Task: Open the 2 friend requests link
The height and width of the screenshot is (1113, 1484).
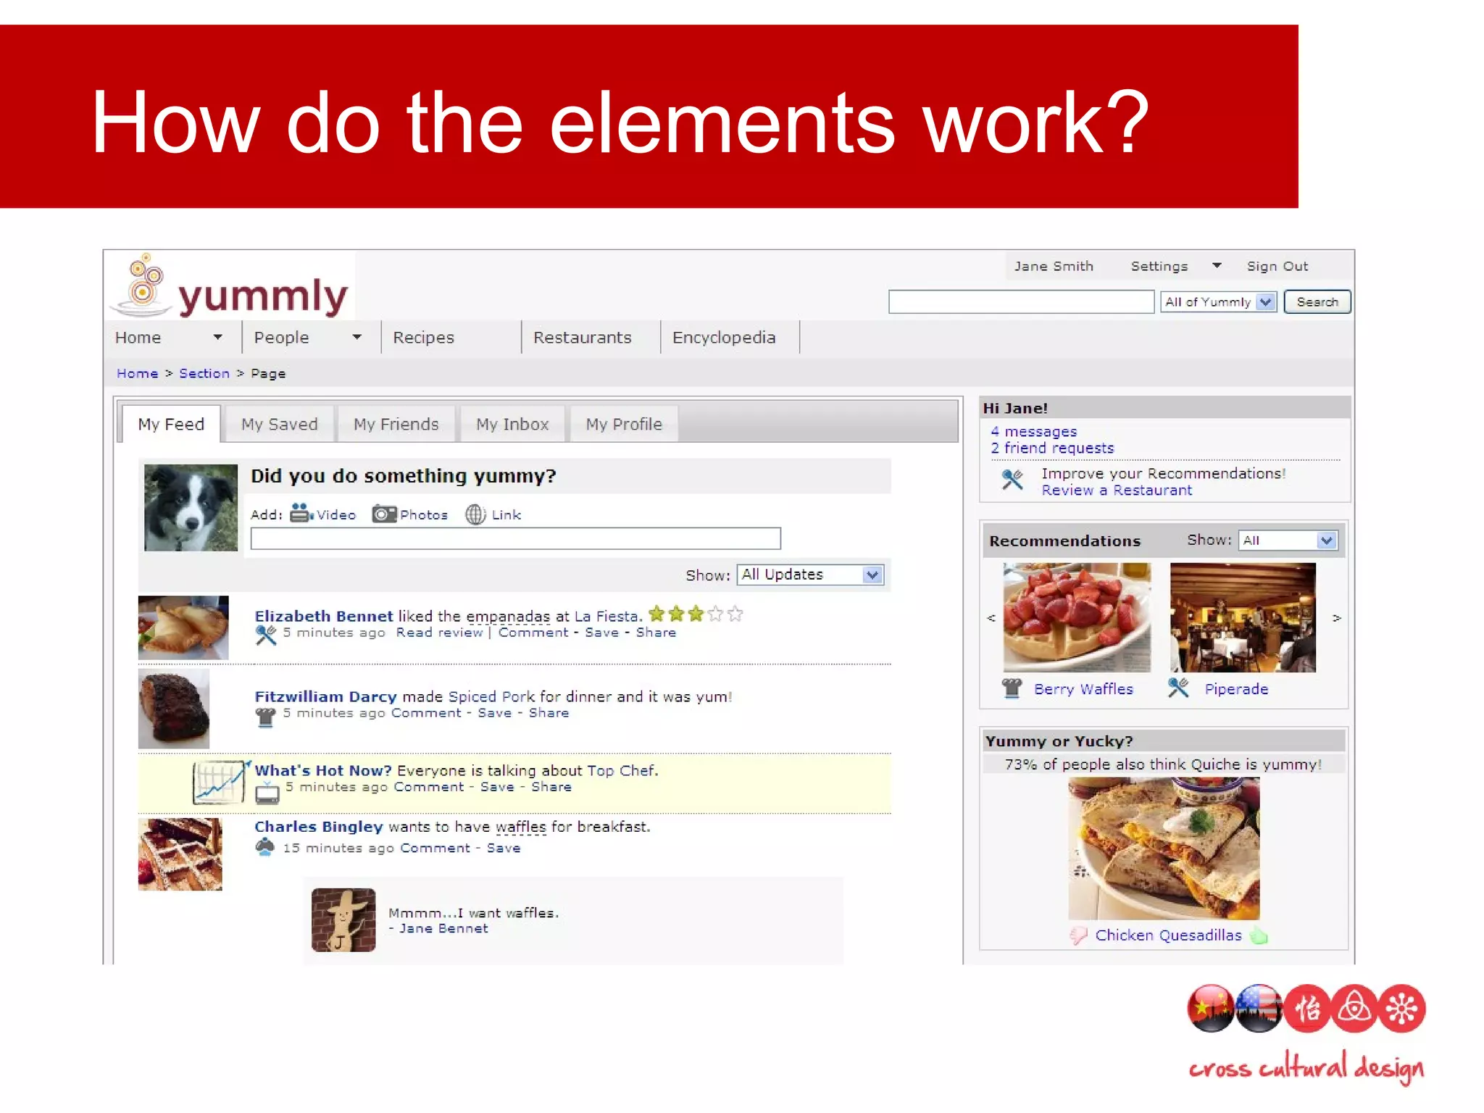Action: coord(1052,449)
